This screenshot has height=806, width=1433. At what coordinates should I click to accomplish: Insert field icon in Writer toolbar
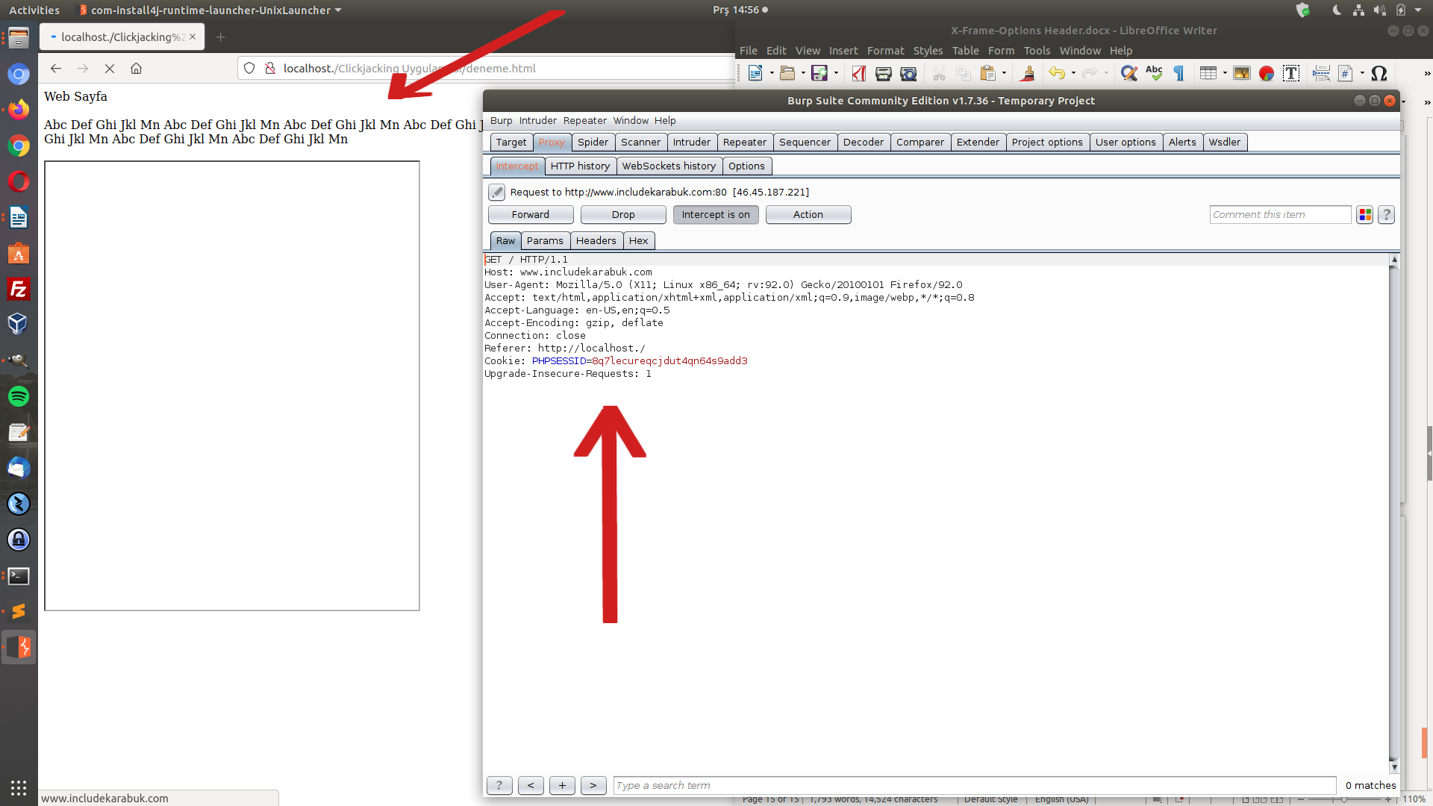pyautogui.click(x=1346, y=73)
